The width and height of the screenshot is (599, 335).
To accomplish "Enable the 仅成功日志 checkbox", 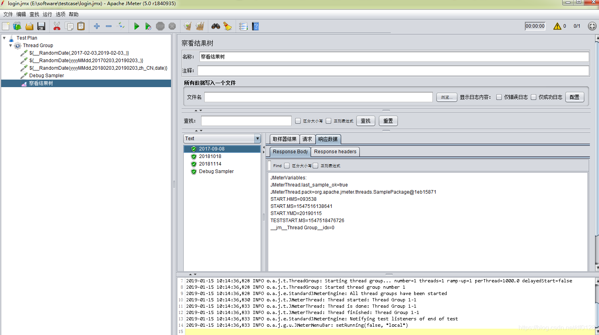I will [x=534, y=97].
